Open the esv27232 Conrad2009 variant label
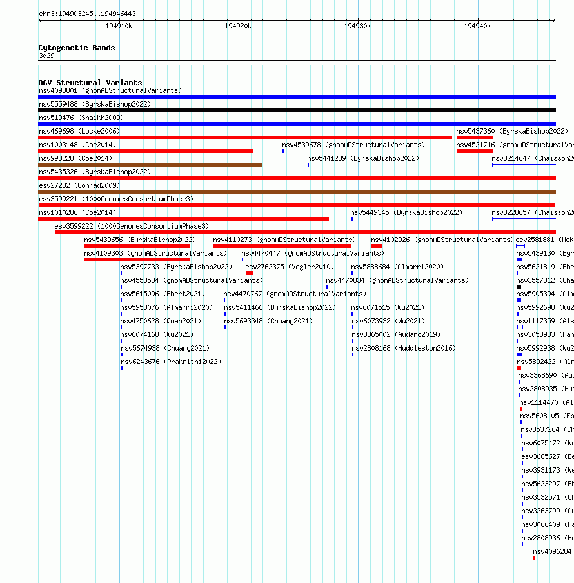574x583 pixels. coord(79,185)
